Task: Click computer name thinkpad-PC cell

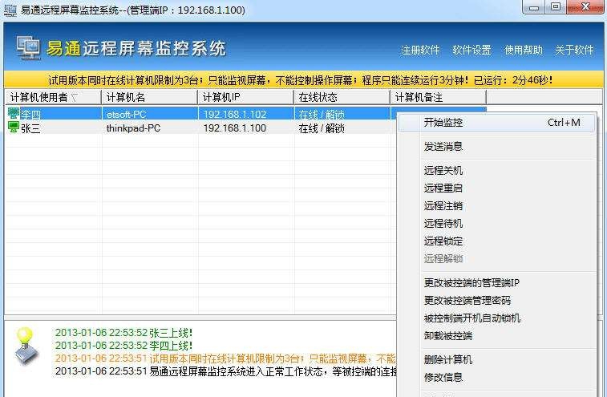Action: pyautogui.click(x=133, y=128)
